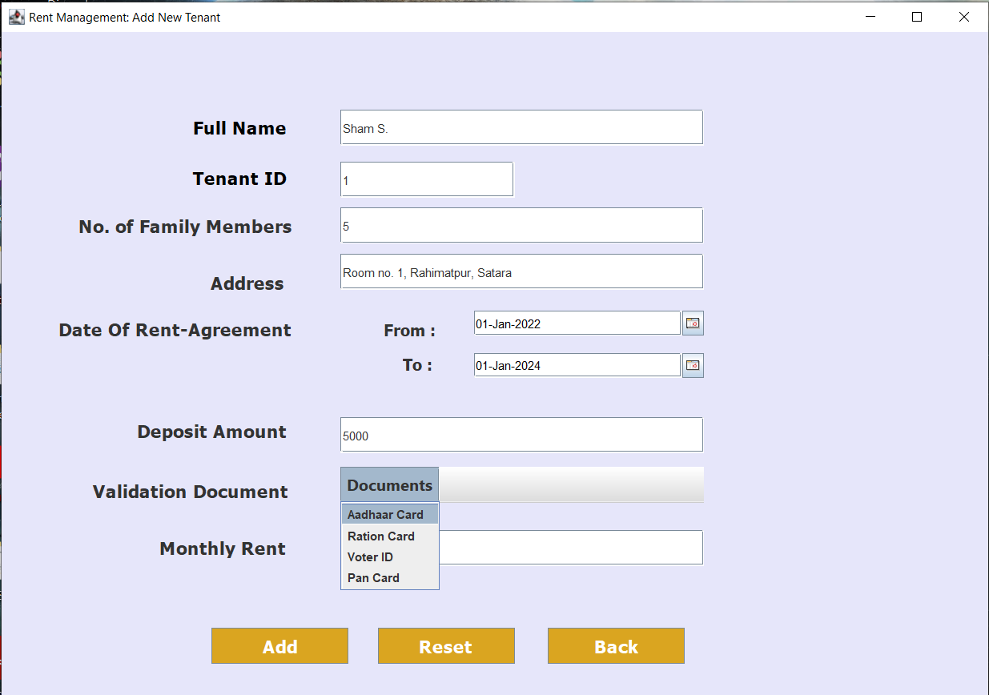Screen dimensions: 989x695
Task: Pick Pan Card from document options
Action: 372,577
